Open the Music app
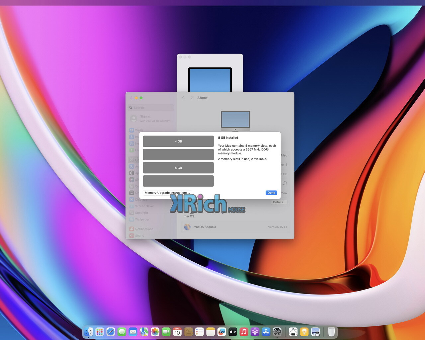425x340 pixels. pos(244,332)
